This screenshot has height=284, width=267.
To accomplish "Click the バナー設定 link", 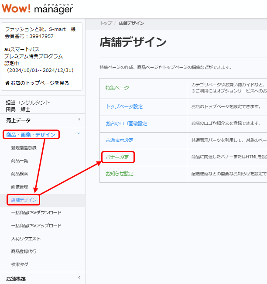I will (x=117, y=157).
